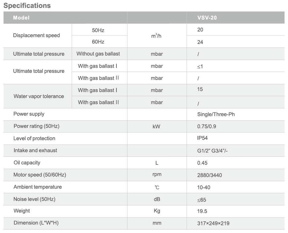Click the VSV-20 column header
Image resolution: width=288 pixels, height=233 pixels.
207,18
